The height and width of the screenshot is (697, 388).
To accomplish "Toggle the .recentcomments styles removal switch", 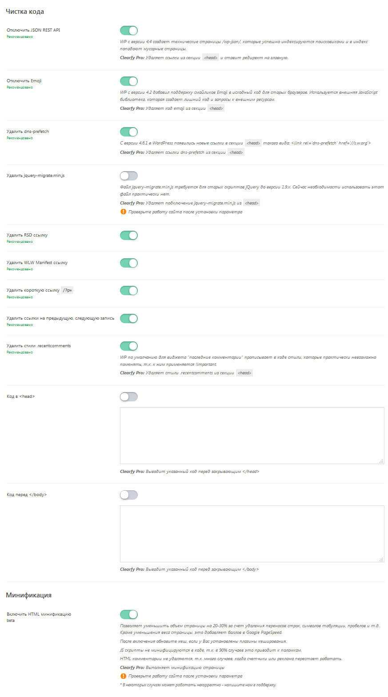I will (x=129, y=346).
